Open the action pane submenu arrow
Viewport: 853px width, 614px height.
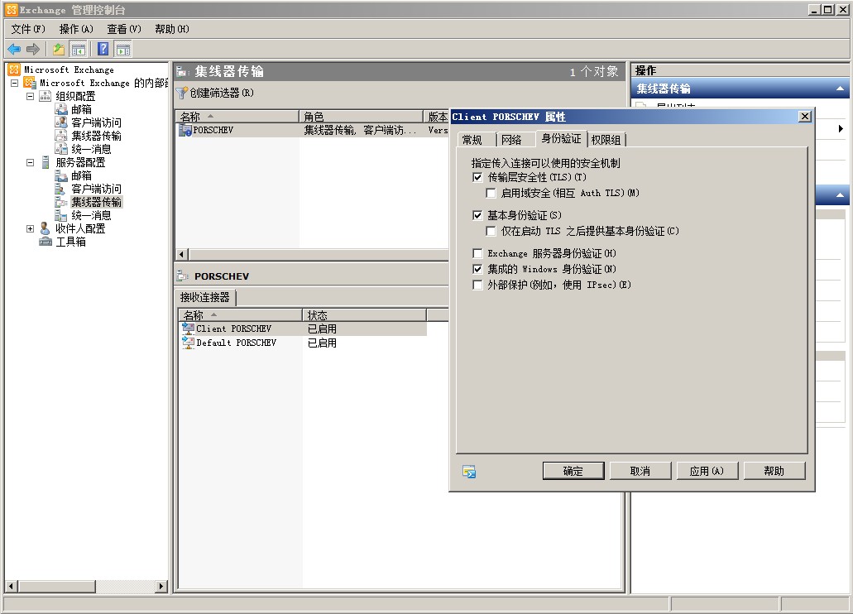(x=841, y=129)
